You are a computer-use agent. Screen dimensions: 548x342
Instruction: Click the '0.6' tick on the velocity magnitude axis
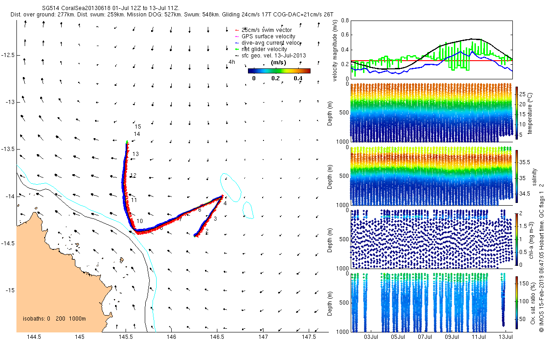tap(345, 35)
